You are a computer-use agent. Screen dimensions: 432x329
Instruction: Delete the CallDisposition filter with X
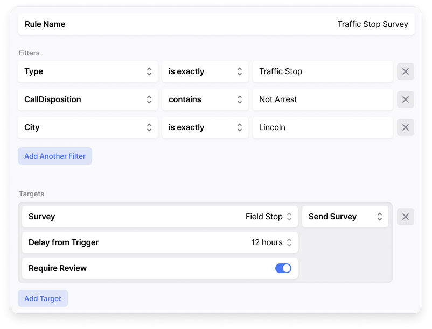click(x=405, y=99)
